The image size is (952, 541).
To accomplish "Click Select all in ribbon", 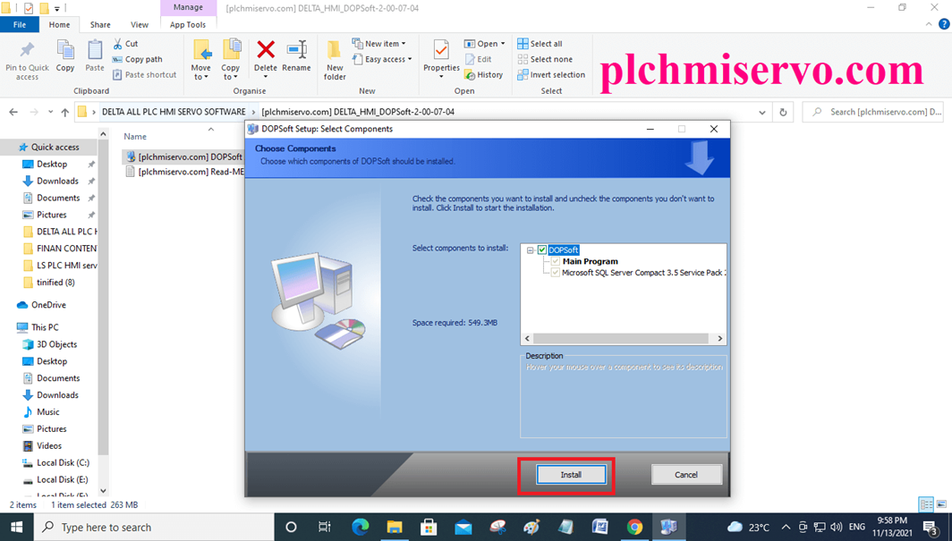I will (x=540, y=44).
